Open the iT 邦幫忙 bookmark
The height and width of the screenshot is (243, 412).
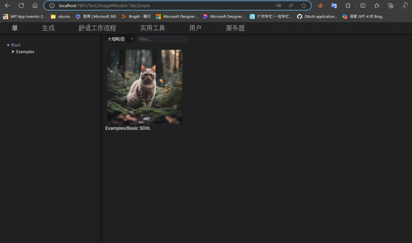271,16
